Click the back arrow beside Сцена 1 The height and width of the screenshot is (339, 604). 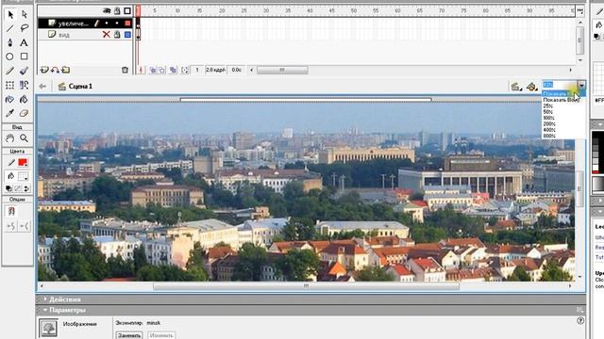pyautogui.click(x=42, y=87)
